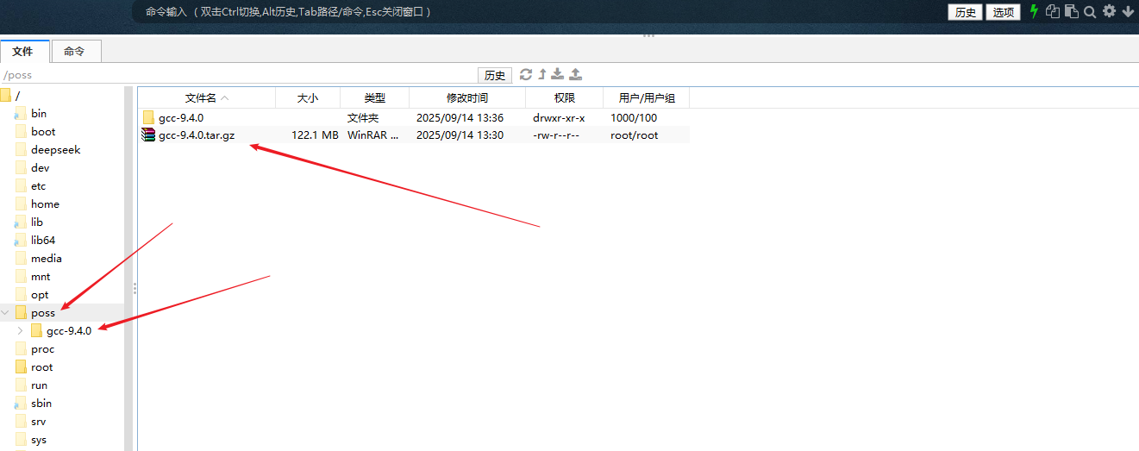Select the dev folder in tree
Viewport: 1139px width, 451px height.
pos(40,167)
